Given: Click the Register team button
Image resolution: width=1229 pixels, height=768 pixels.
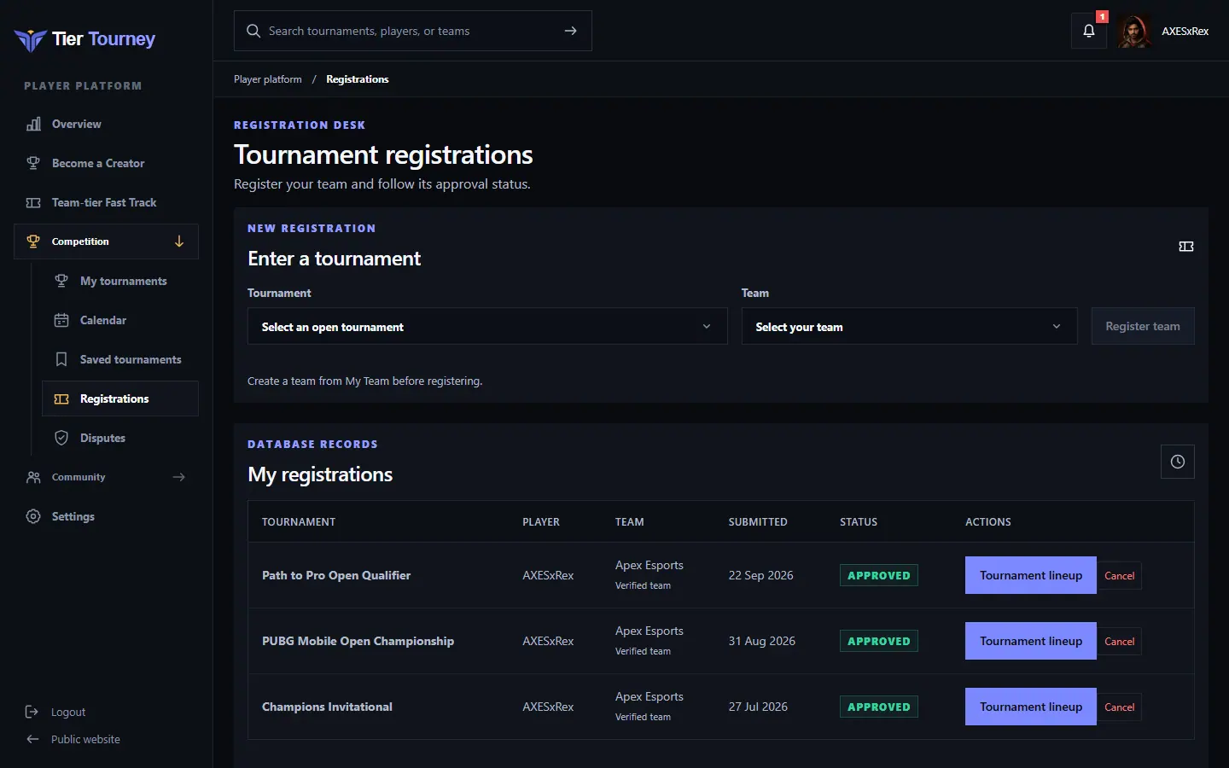Looking at the screenshot, I should [x=1143, y=327].
